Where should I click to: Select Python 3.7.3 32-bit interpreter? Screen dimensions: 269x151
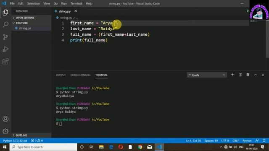tap(15, 141)
